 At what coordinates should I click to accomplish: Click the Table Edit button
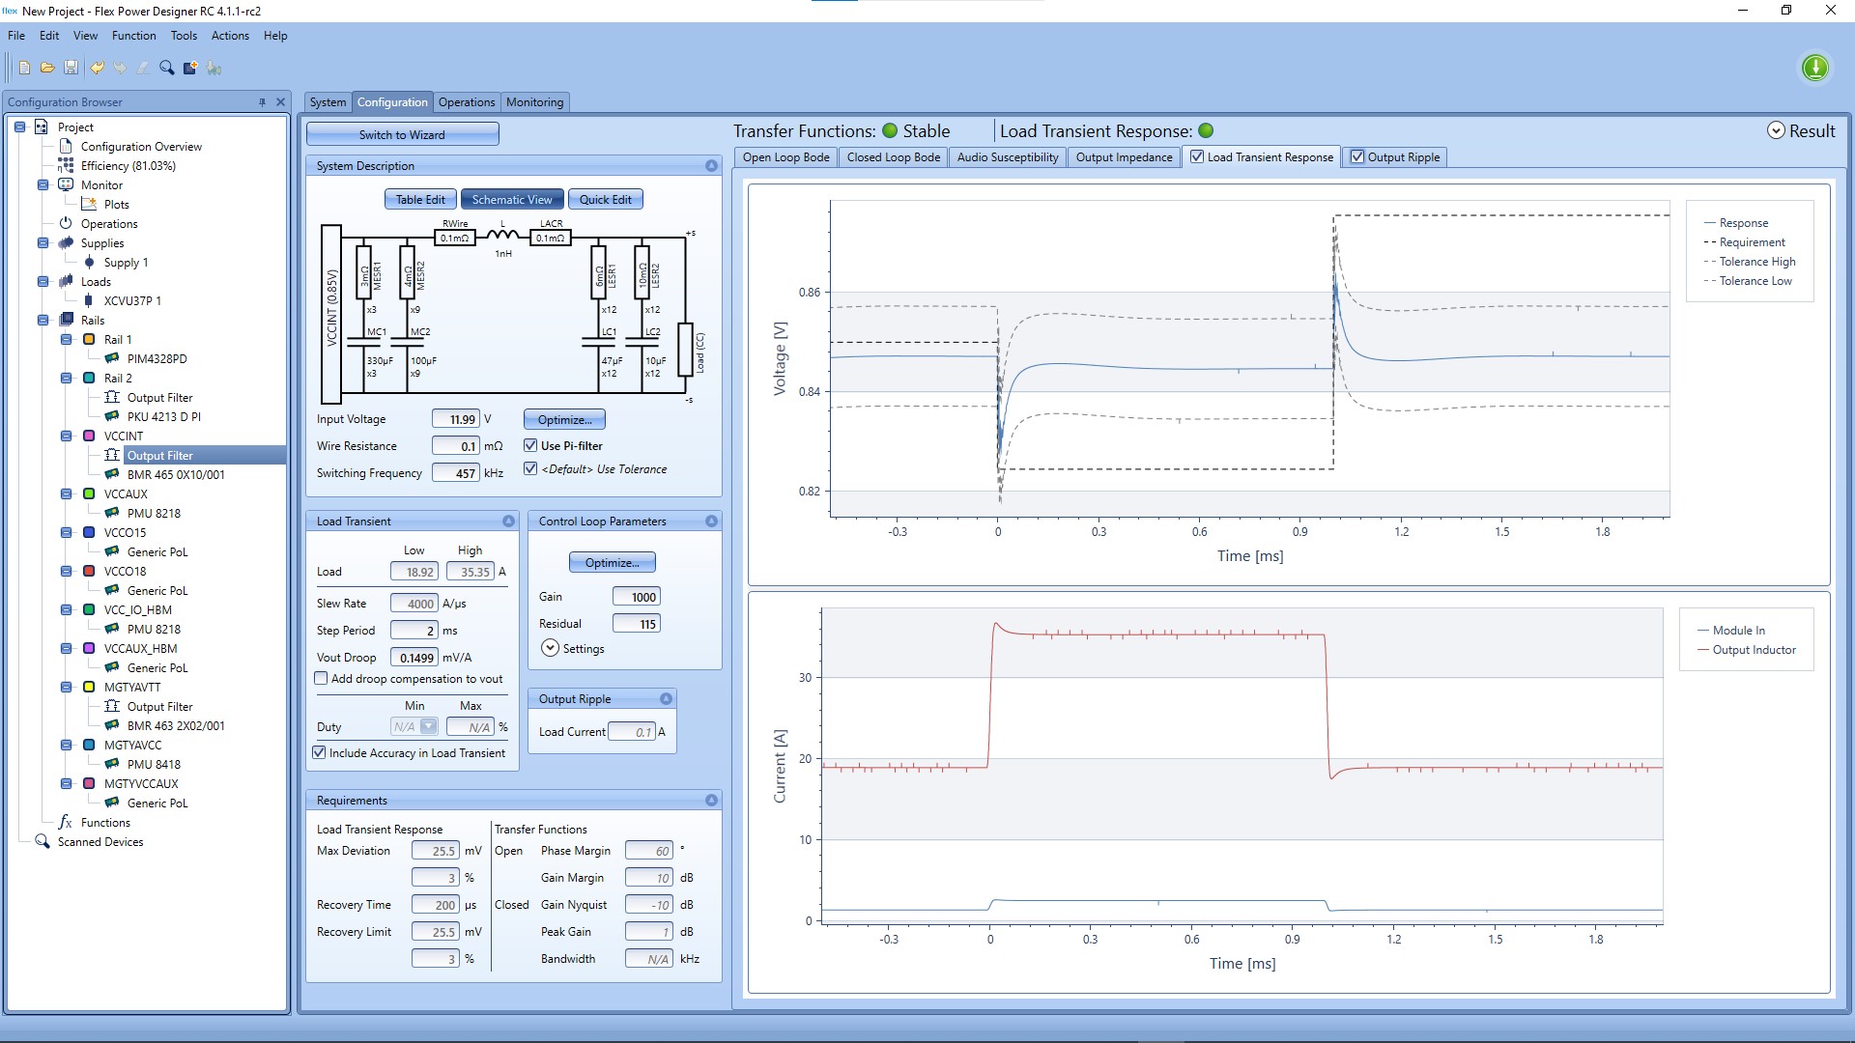(x=420, y=199)
